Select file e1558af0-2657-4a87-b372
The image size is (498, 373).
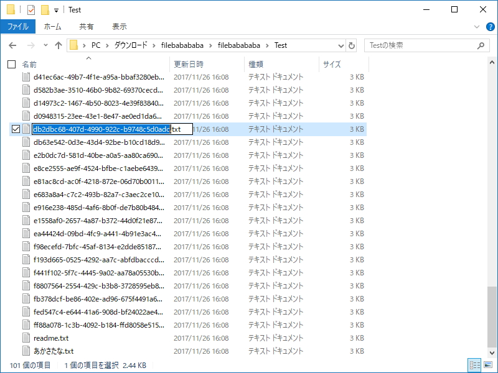pos(98,221)
